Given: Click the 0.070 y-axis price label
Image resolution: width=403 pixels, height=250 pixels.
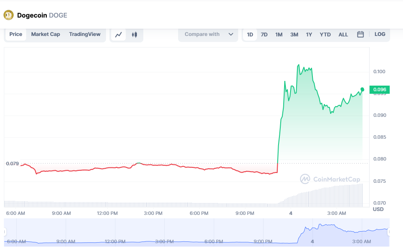Looking at the screenshot, I should [x=380, y=203].
